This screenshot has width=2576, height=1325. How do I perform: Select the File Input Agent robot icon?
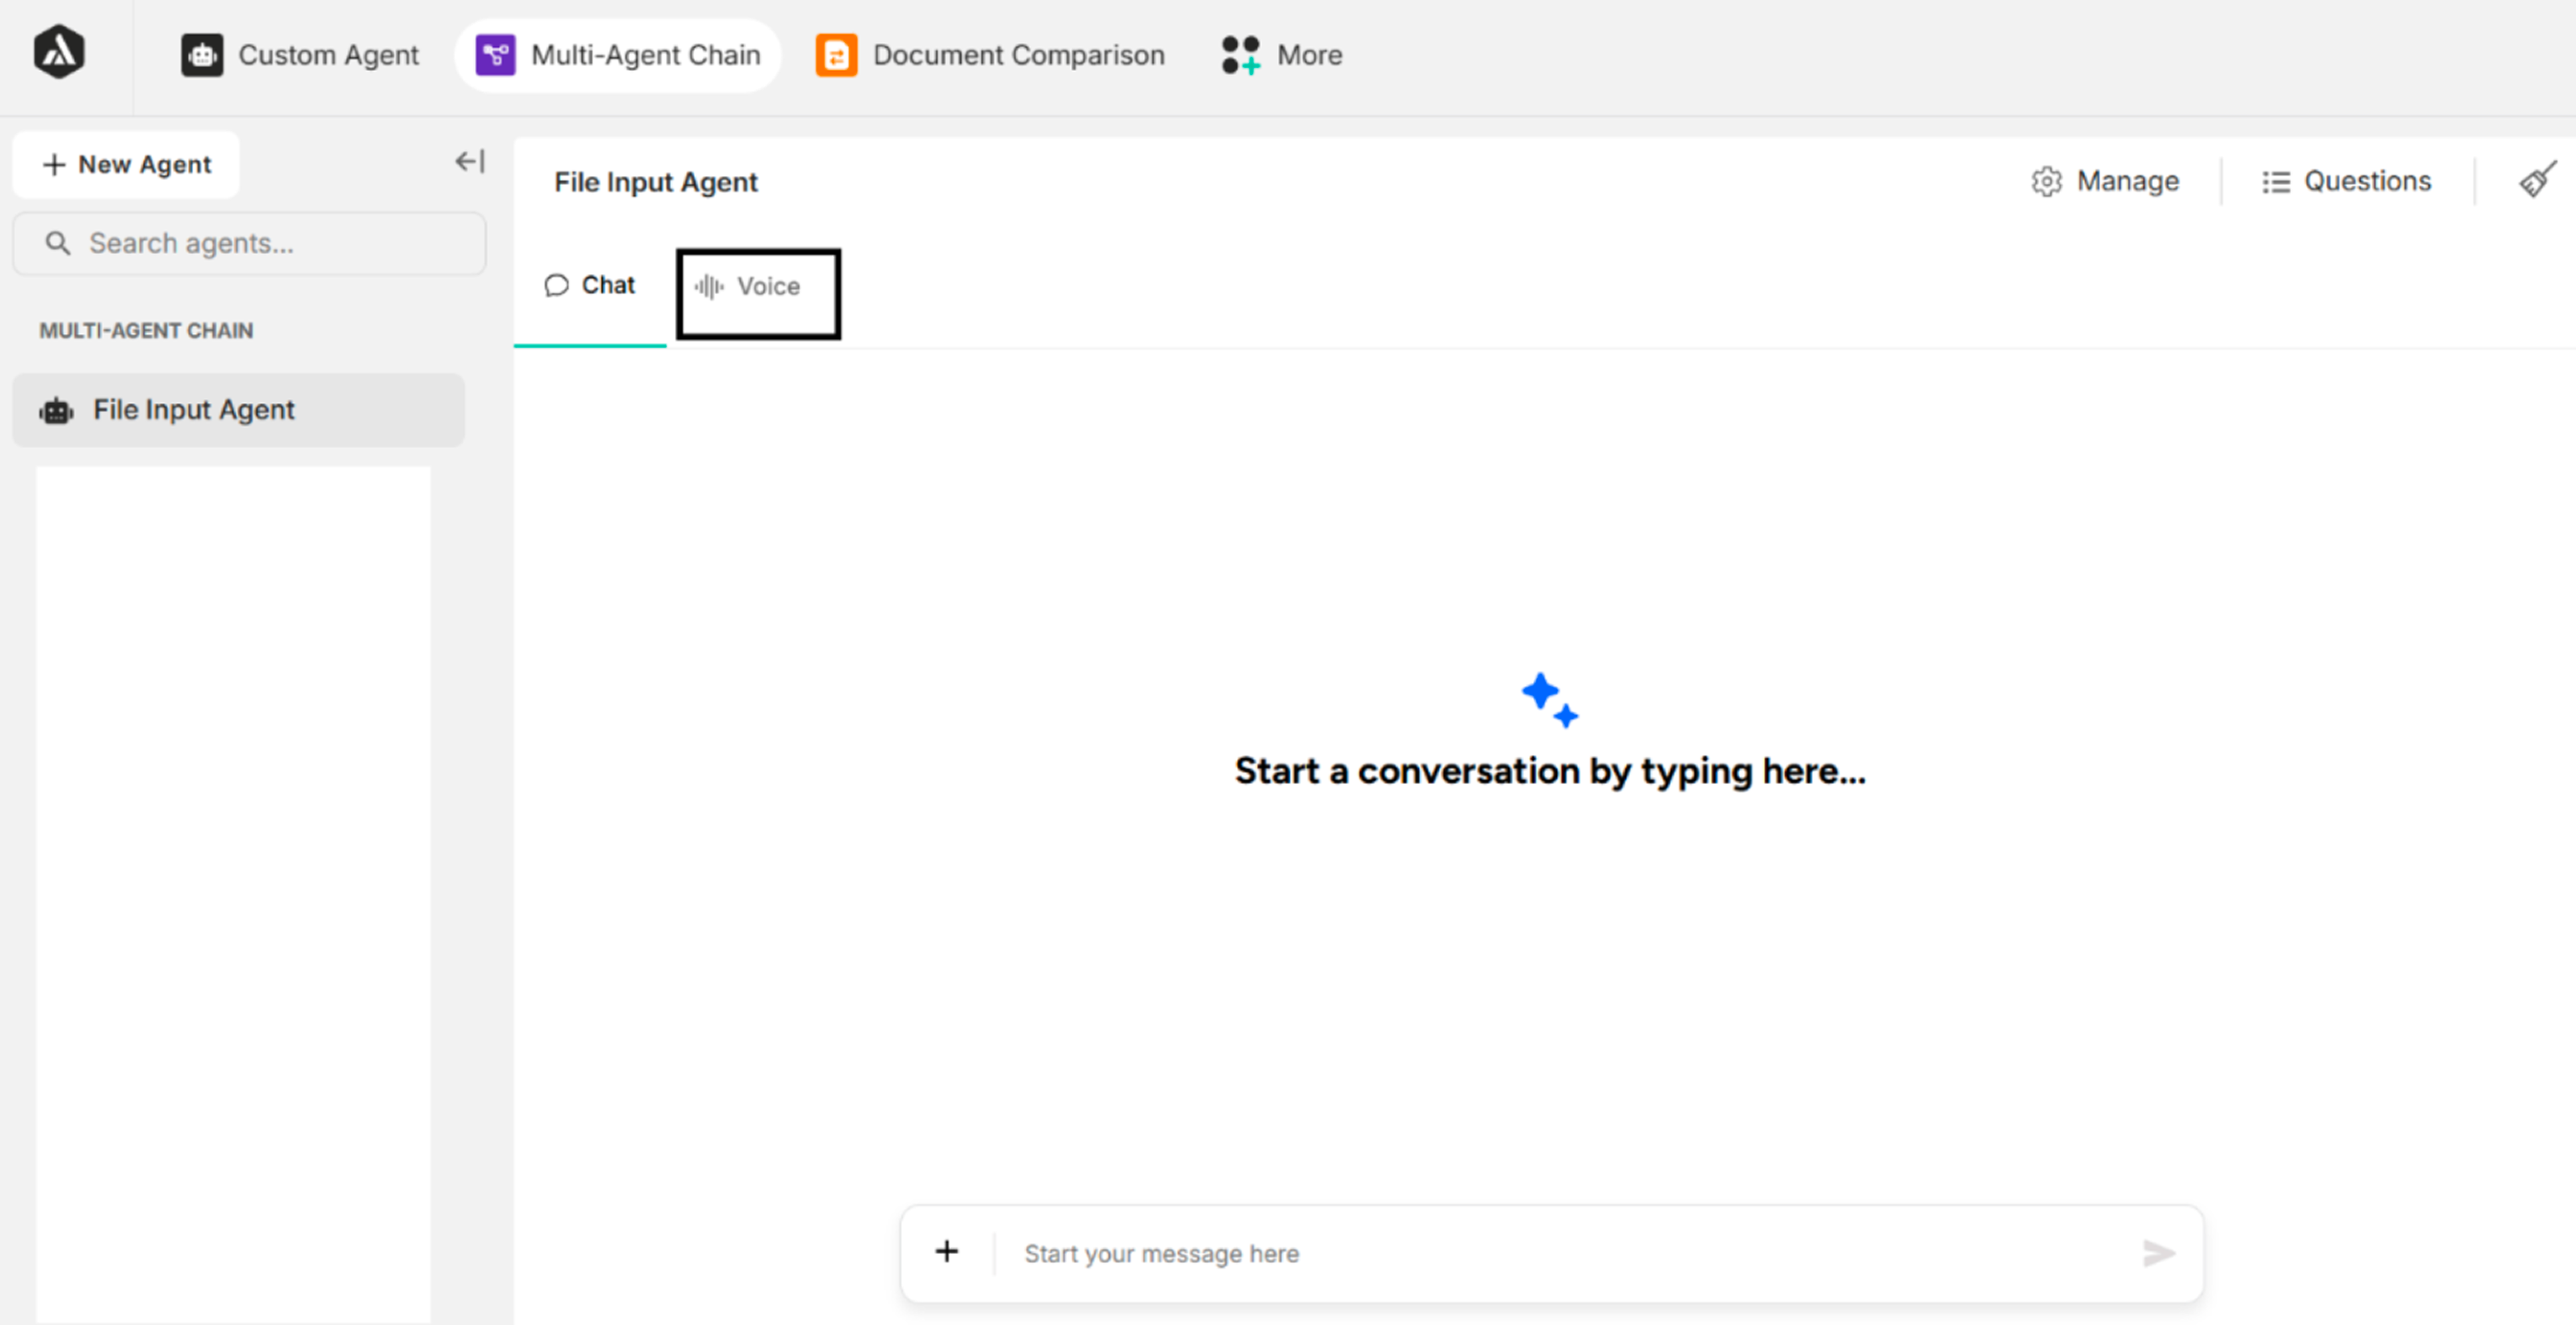57,409
